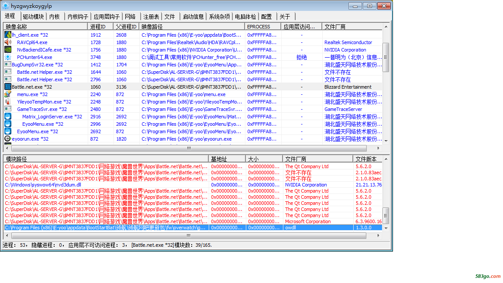The width and height of the screenshot is (503, 283).
Task: Click Realtek Semiconductor vendor cell
Action: (x=348, y=42)
